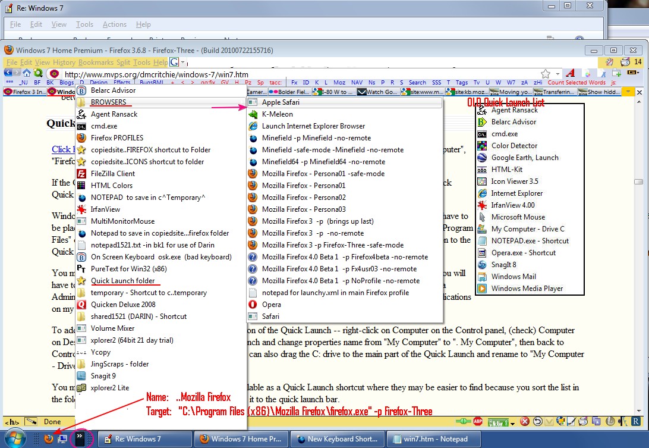Switch to the Watch Go... tab
Screen dimensions: 649x448
378,92
